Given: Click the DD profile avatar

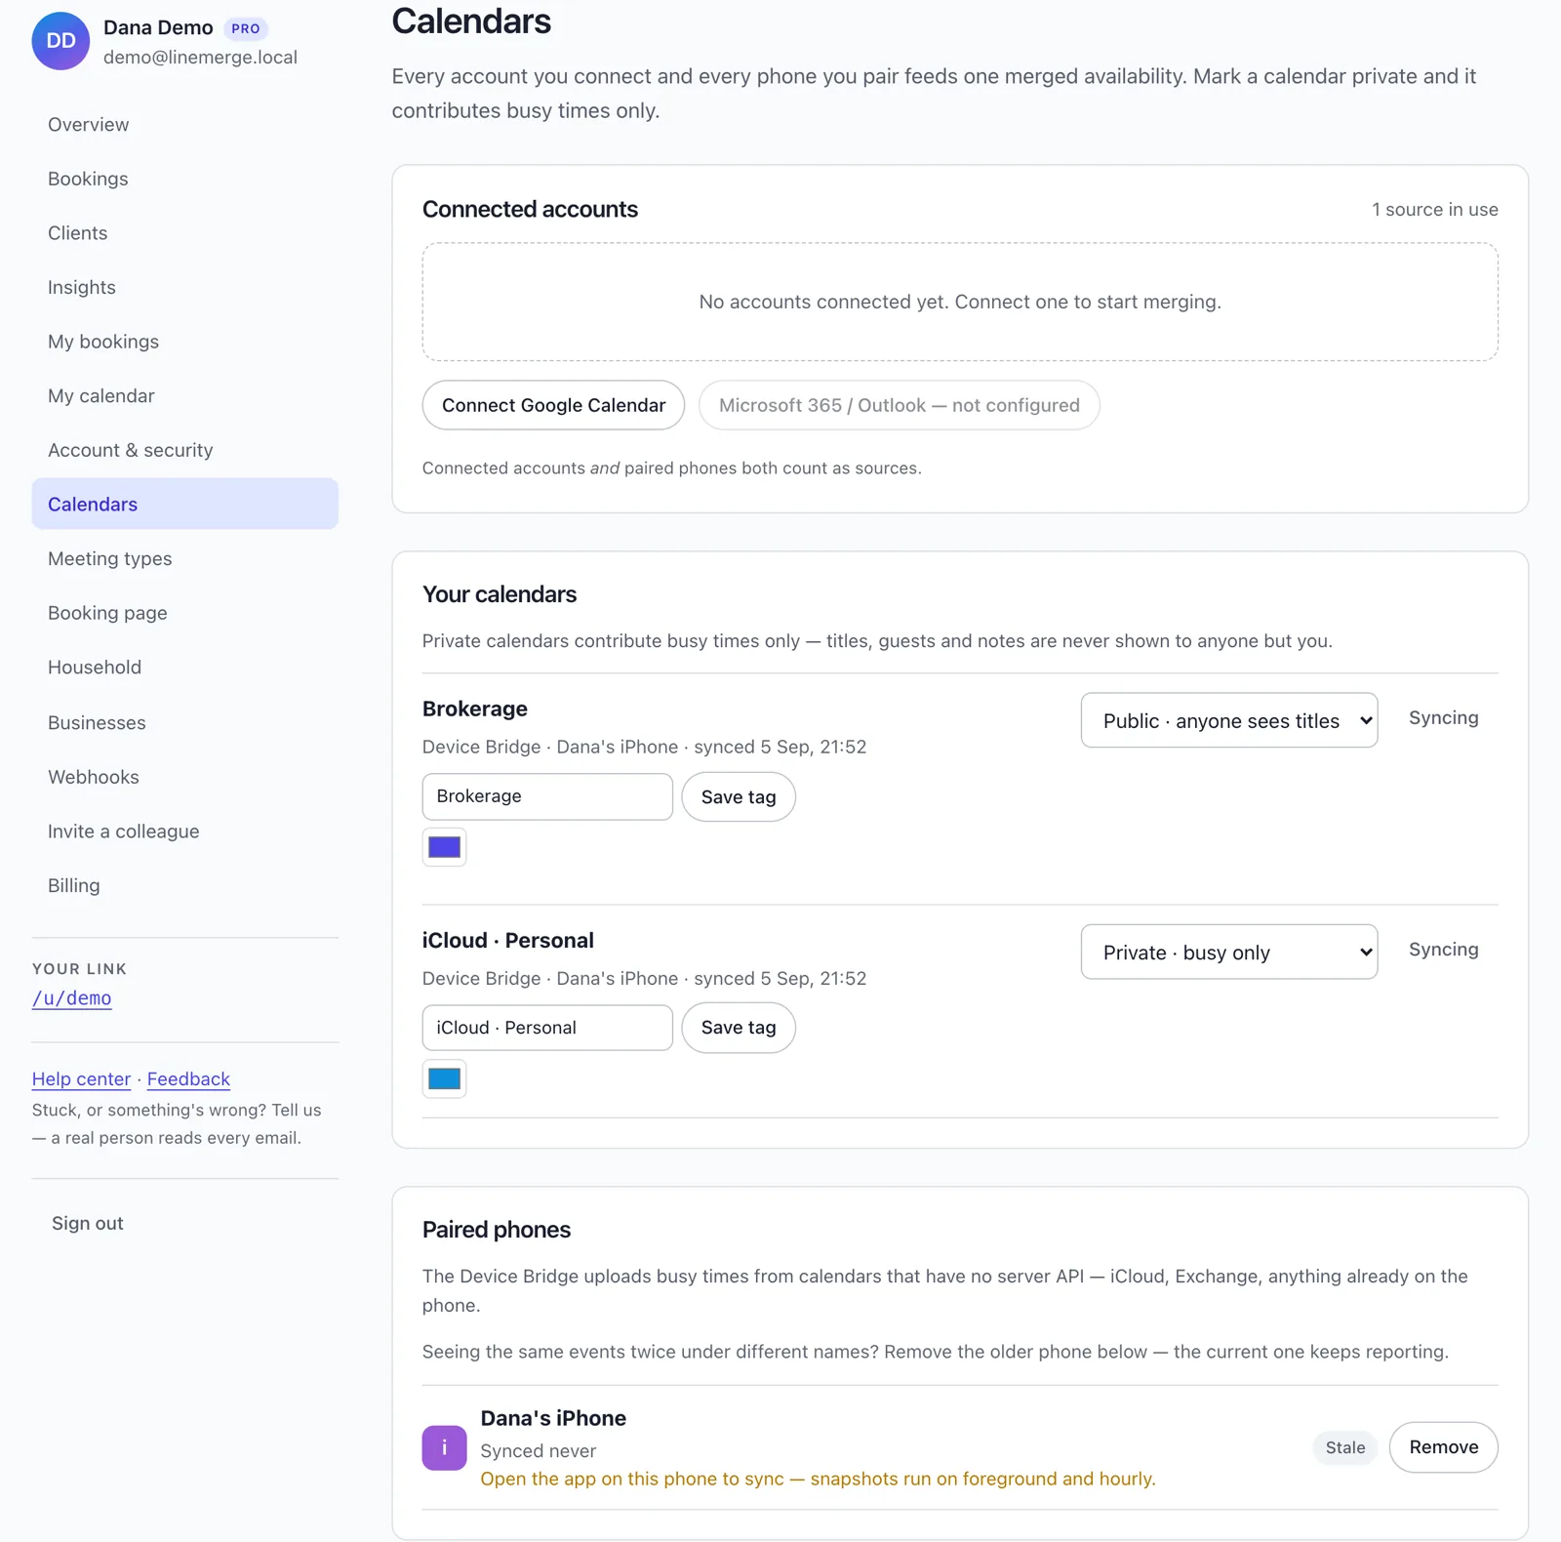Looking at the screenshot, I should (x=60, y=41).
